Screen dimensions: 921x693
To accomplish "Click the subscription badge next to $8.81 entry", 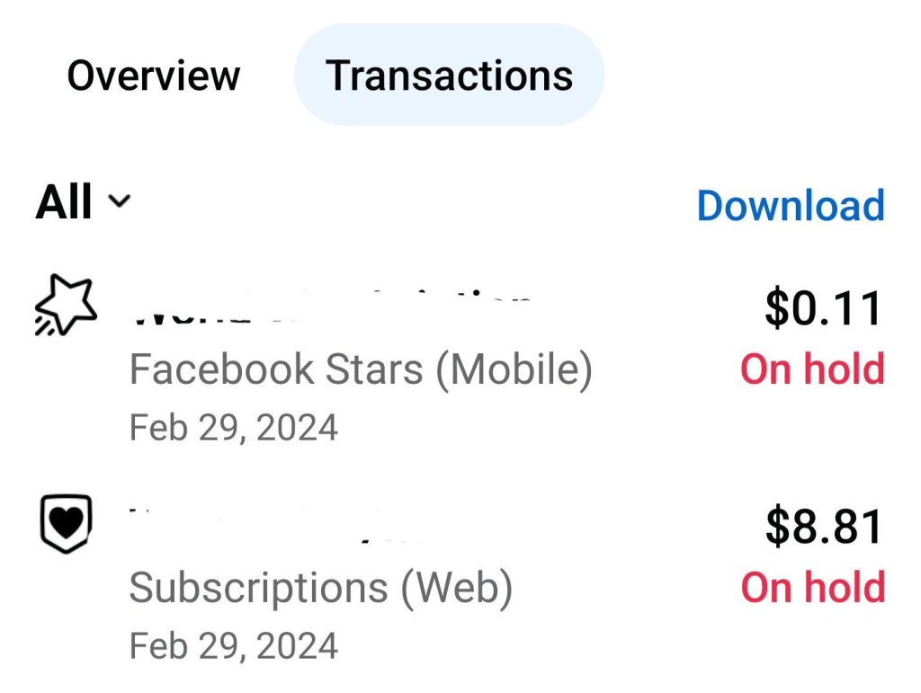I will click(x=65, y=524).
